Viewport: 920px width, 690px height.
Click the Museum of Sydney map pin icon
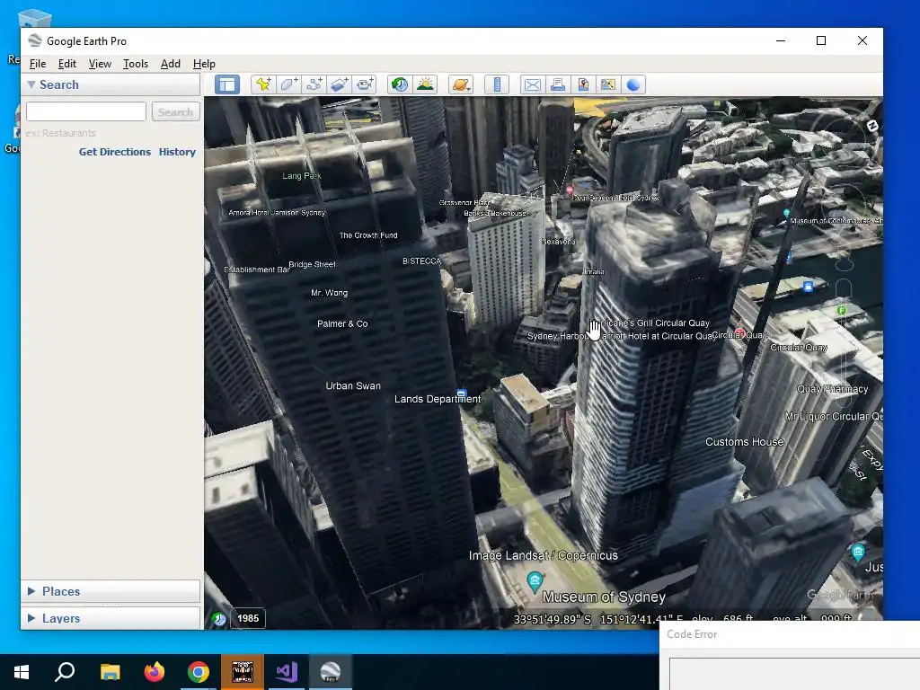click(x=535, y=581)
